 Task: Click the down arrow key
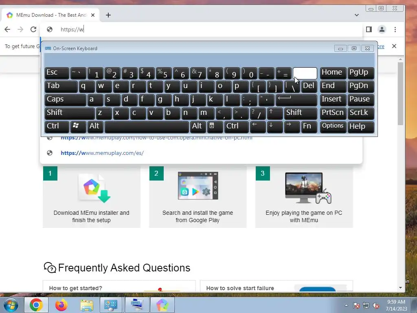tap(275, 127)
